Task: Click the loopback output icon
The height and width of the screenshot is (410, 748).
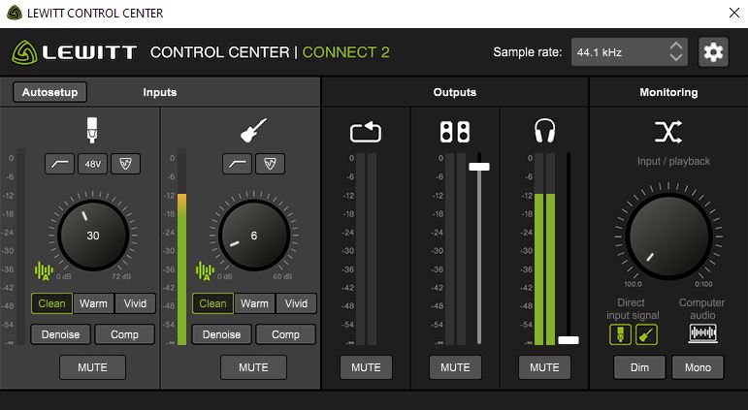Action: point(366,132)
